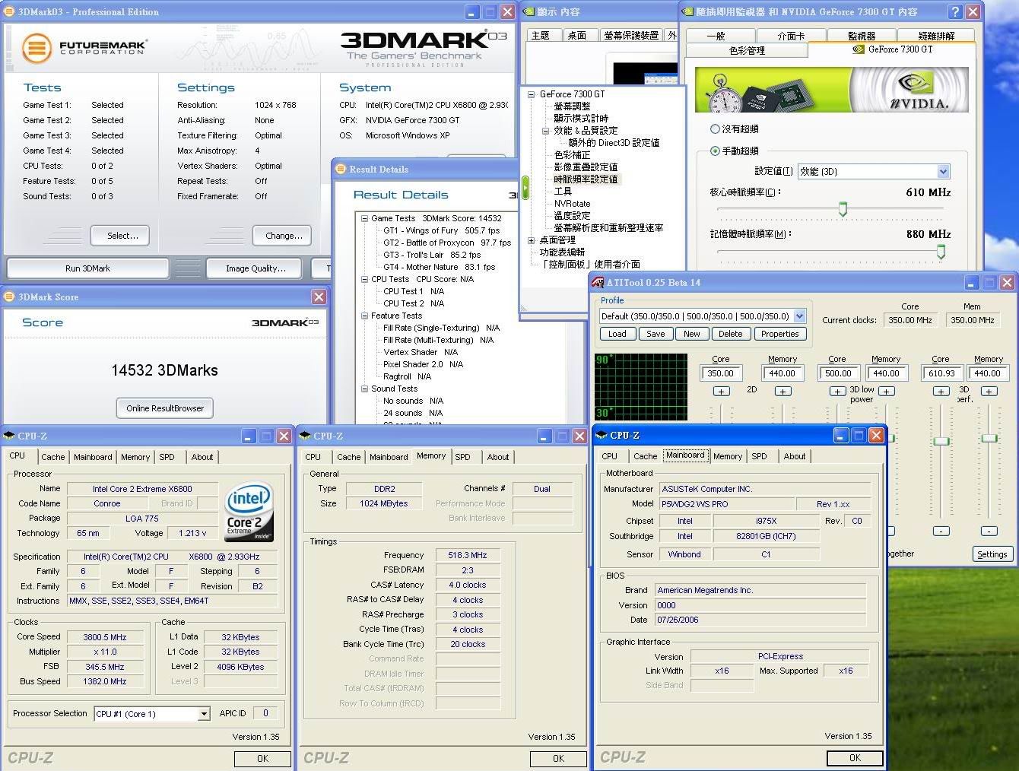Click the chip icon of CPU-Z Mainboard window
1019x771 pixels.
[602, 435]
